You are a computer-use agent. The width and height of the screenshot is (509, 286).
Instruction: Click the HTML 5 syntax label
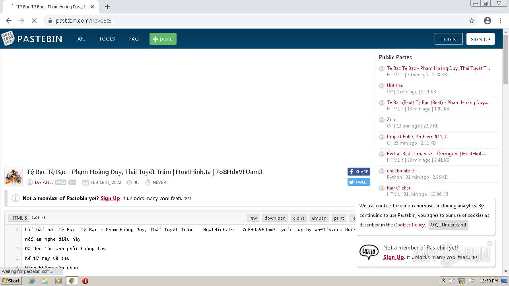click(19, 218)
